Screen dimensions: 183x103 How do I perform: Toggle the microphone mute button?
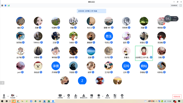4,96
